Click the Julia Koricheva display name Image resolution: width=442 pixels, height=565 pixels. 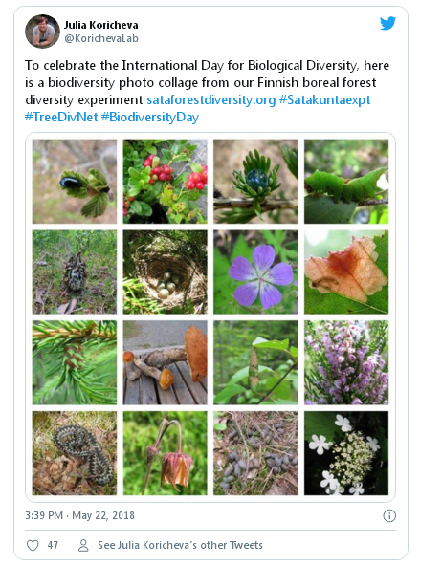[101, 25]
